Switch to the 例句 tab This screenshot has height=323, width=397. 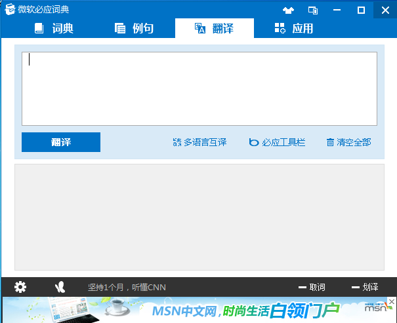click(x=134, y=28)
